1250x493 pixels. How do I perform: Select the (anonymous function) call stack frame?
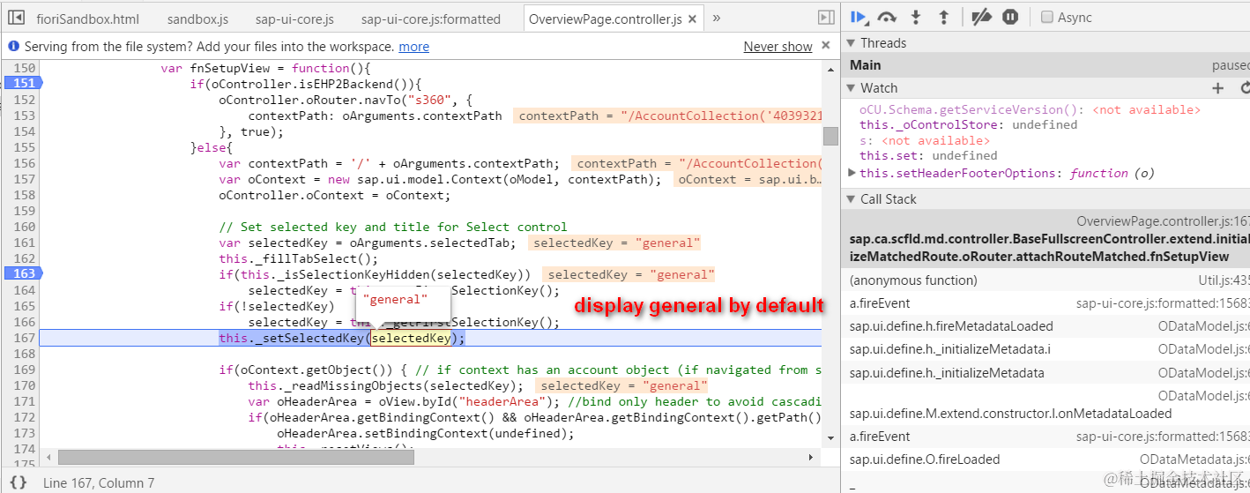[1046, 280]
